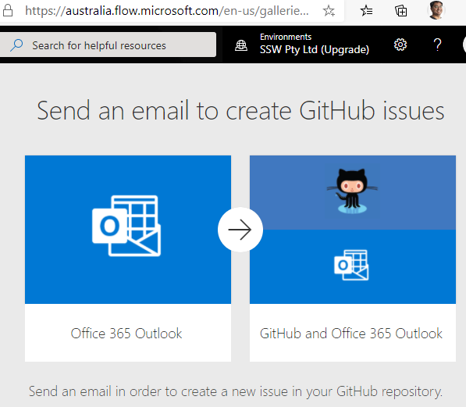Click the small Outlook icon under GitHub
Image resolution: width=466 pixels, height=407 pixels.
[351, 265]
